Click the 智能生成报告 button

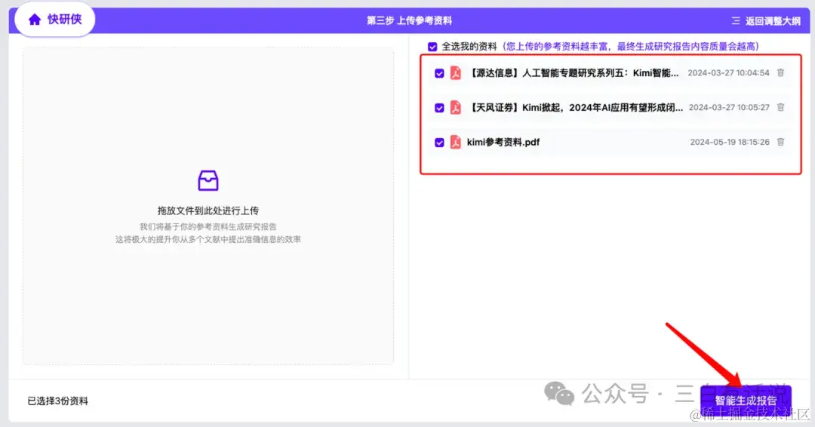(746, 401)
